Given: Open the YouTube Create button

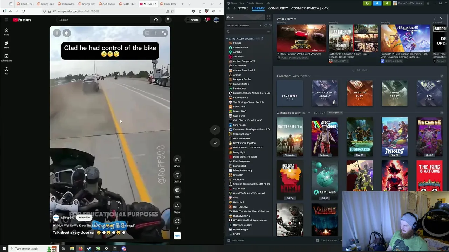Looking at the screenshot, I should click(x=193, y=20).
